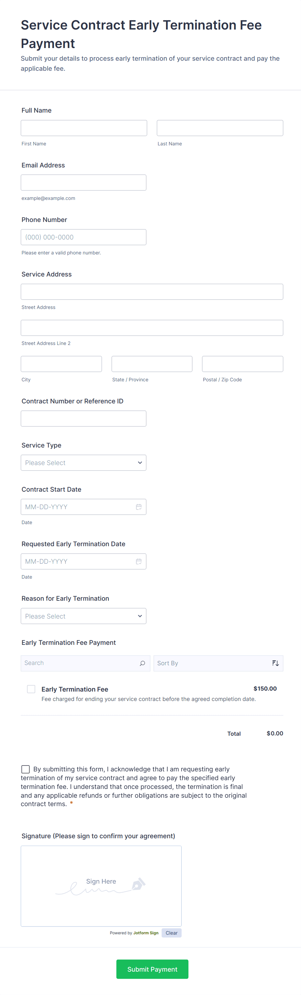301x995 pixels.
Task: Select the Email Address input box
Action: 84,183
